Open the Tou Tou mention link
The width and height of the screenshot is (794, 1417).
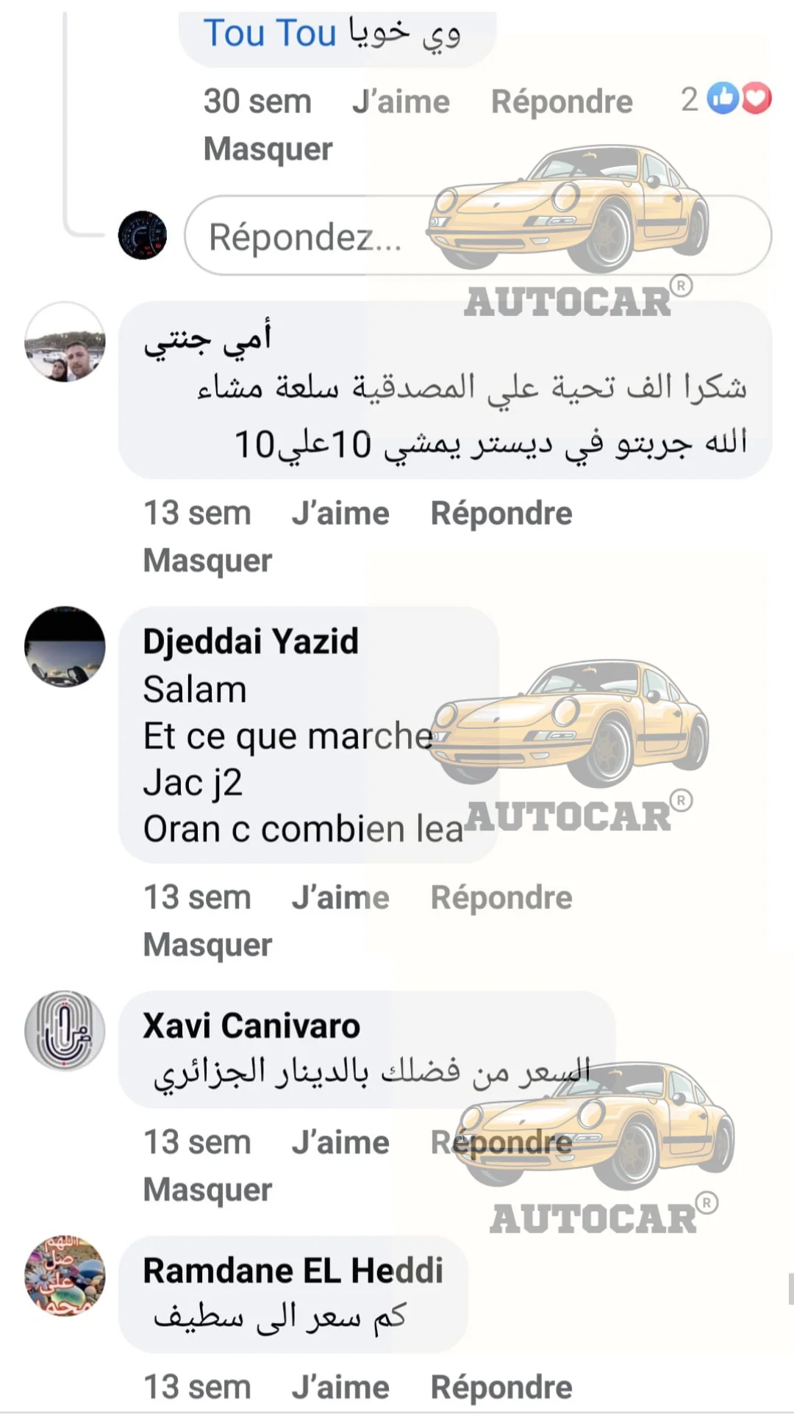tap(269, 33)
